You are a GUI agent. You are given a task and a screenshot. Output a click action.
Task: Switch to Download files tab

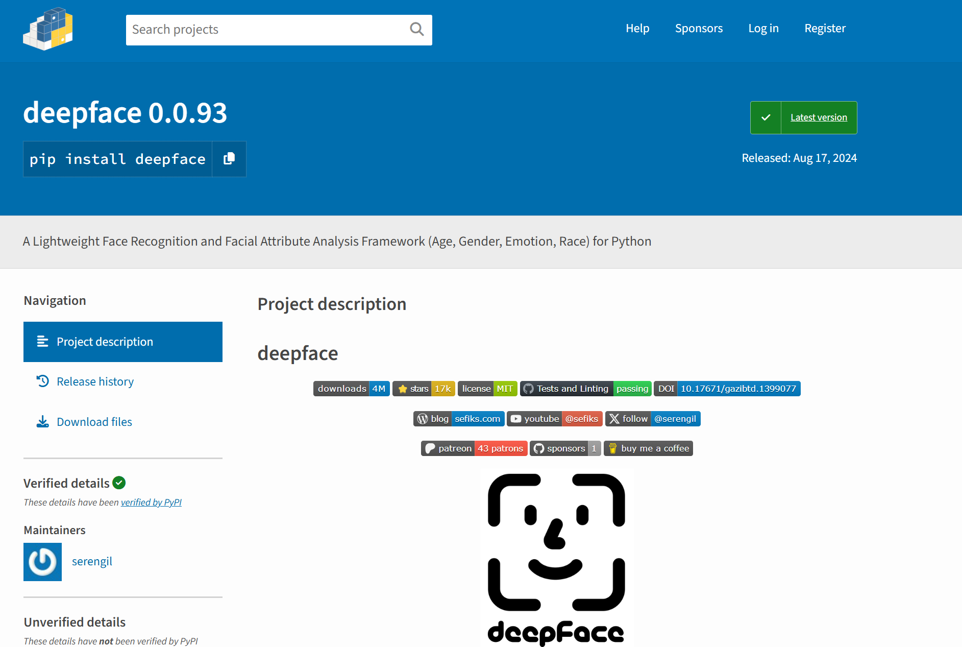pos(123,422)
